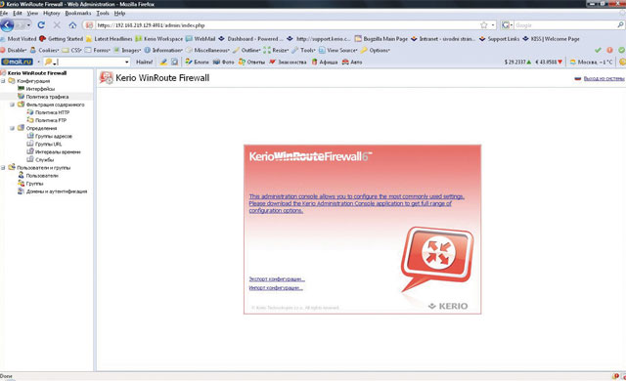Screen dimensions: 626x381
Task: Click the search magnifier in Google box
Action: pyautogui.click(x=620, y=25)
